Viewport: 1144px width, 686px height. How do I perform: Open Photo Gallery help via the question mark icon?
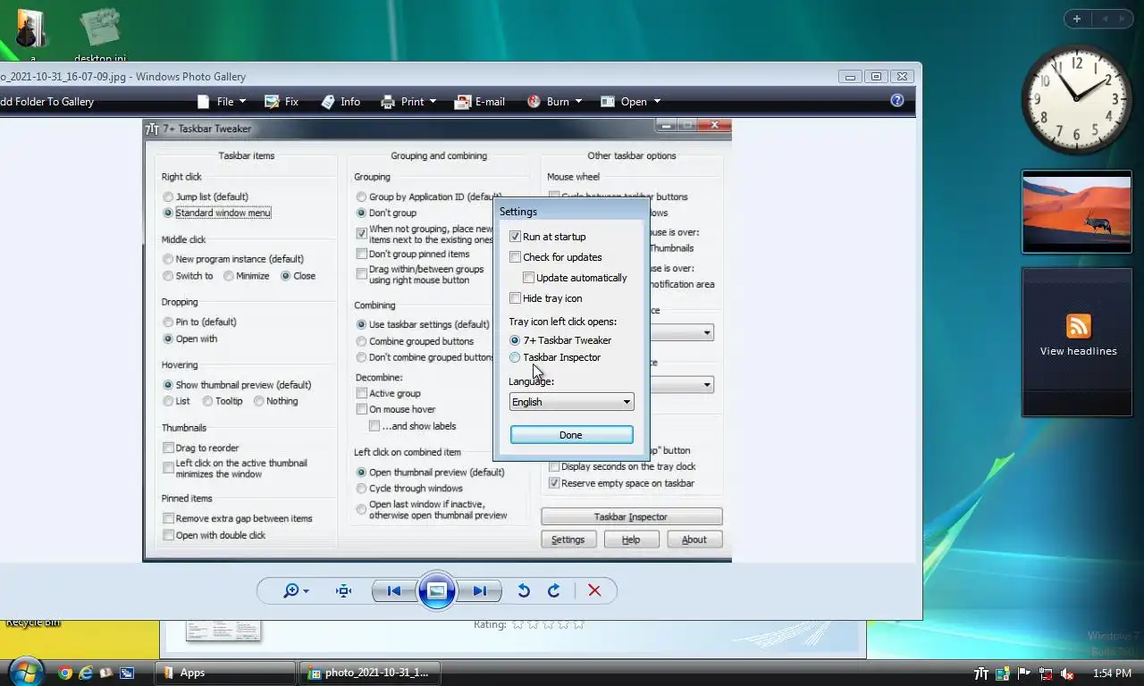pyautogui.click(x=897, y=101)
